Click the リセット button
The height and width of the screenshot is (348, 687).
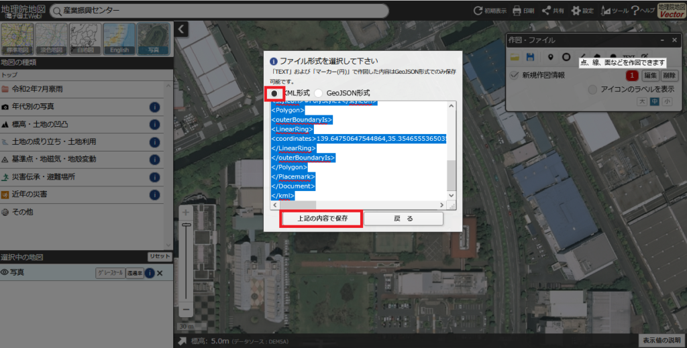160,257
